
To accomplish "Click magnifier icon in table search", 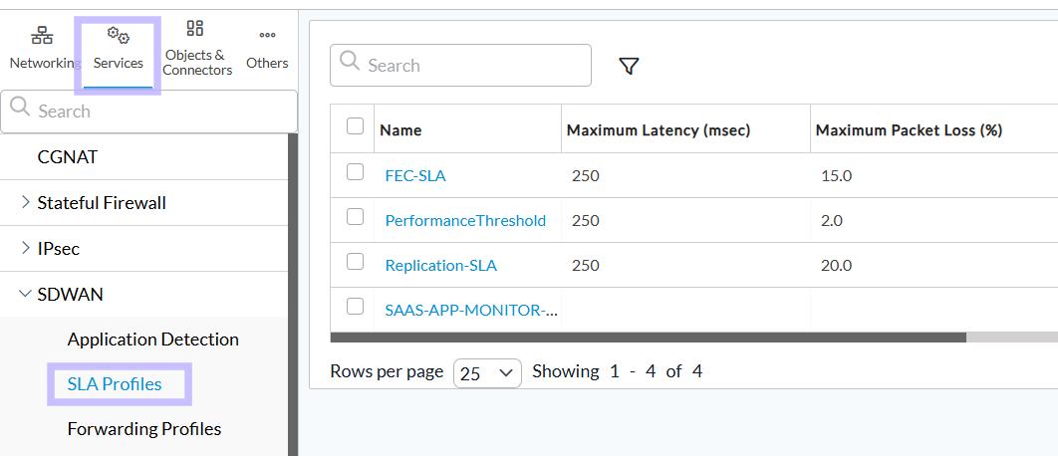I will [x=350, y=62].
